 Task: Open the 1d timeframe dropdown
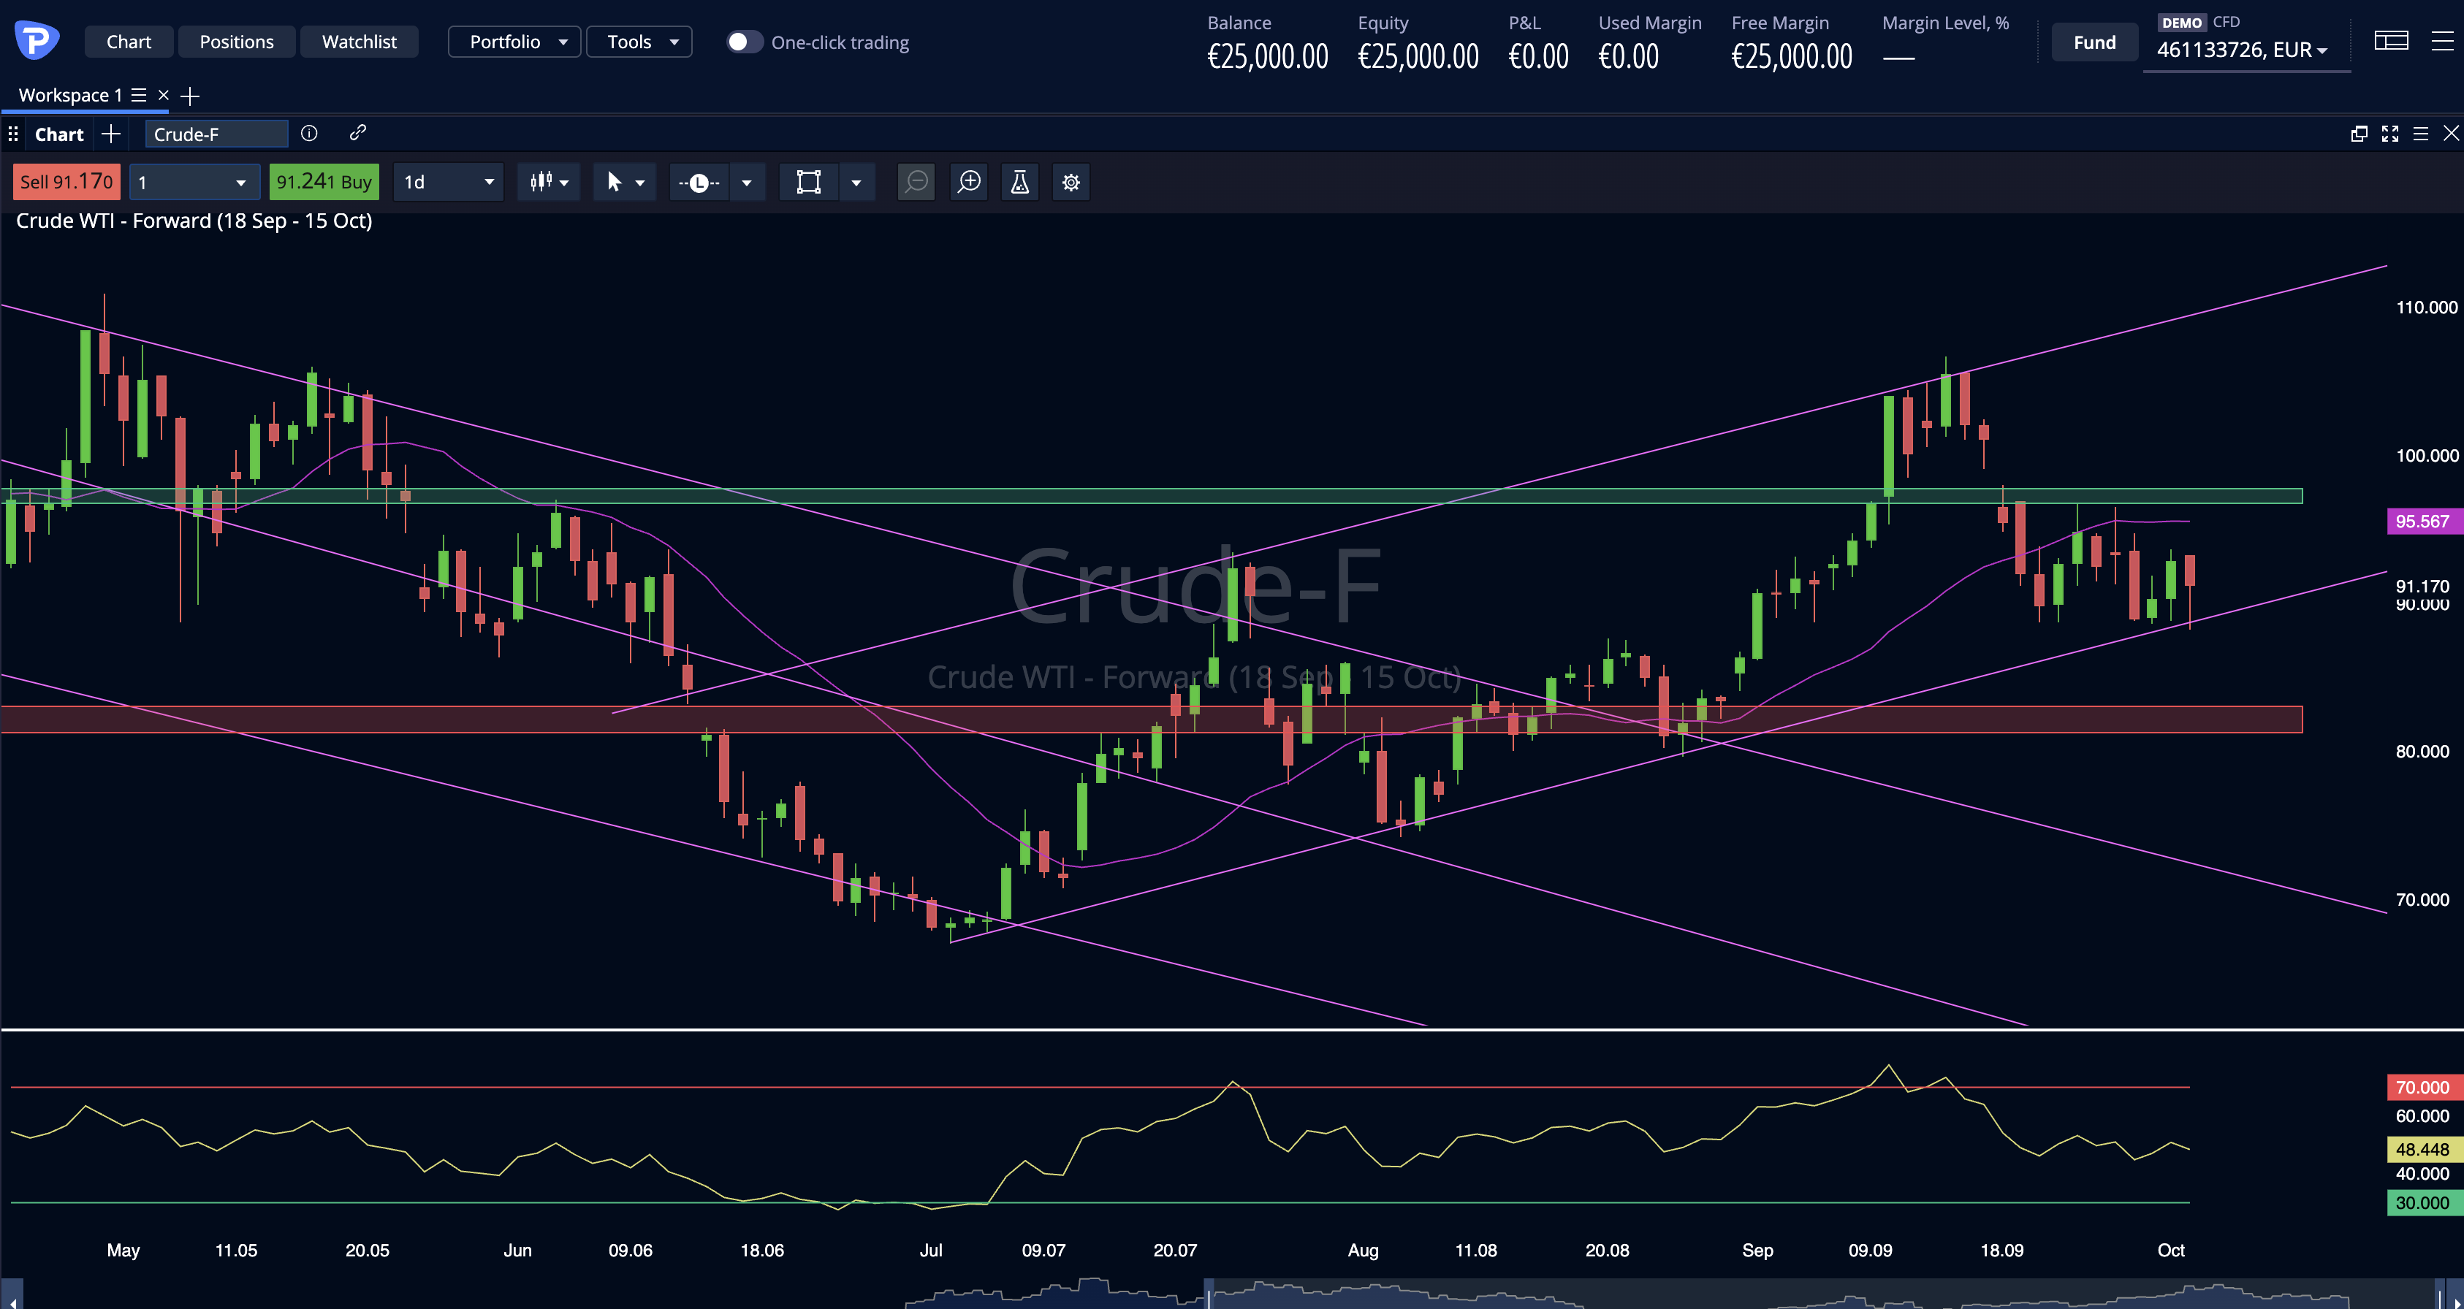(x=449, y=182)
